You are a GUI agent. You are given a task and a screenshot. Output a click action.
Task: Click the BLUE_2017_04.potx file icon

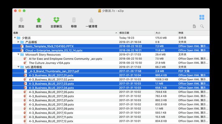pyautogui.click(x=25, y=88)
